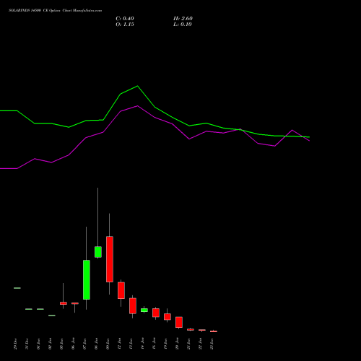
Task: Click the 13 Jan date label
Action: point(131,344)
